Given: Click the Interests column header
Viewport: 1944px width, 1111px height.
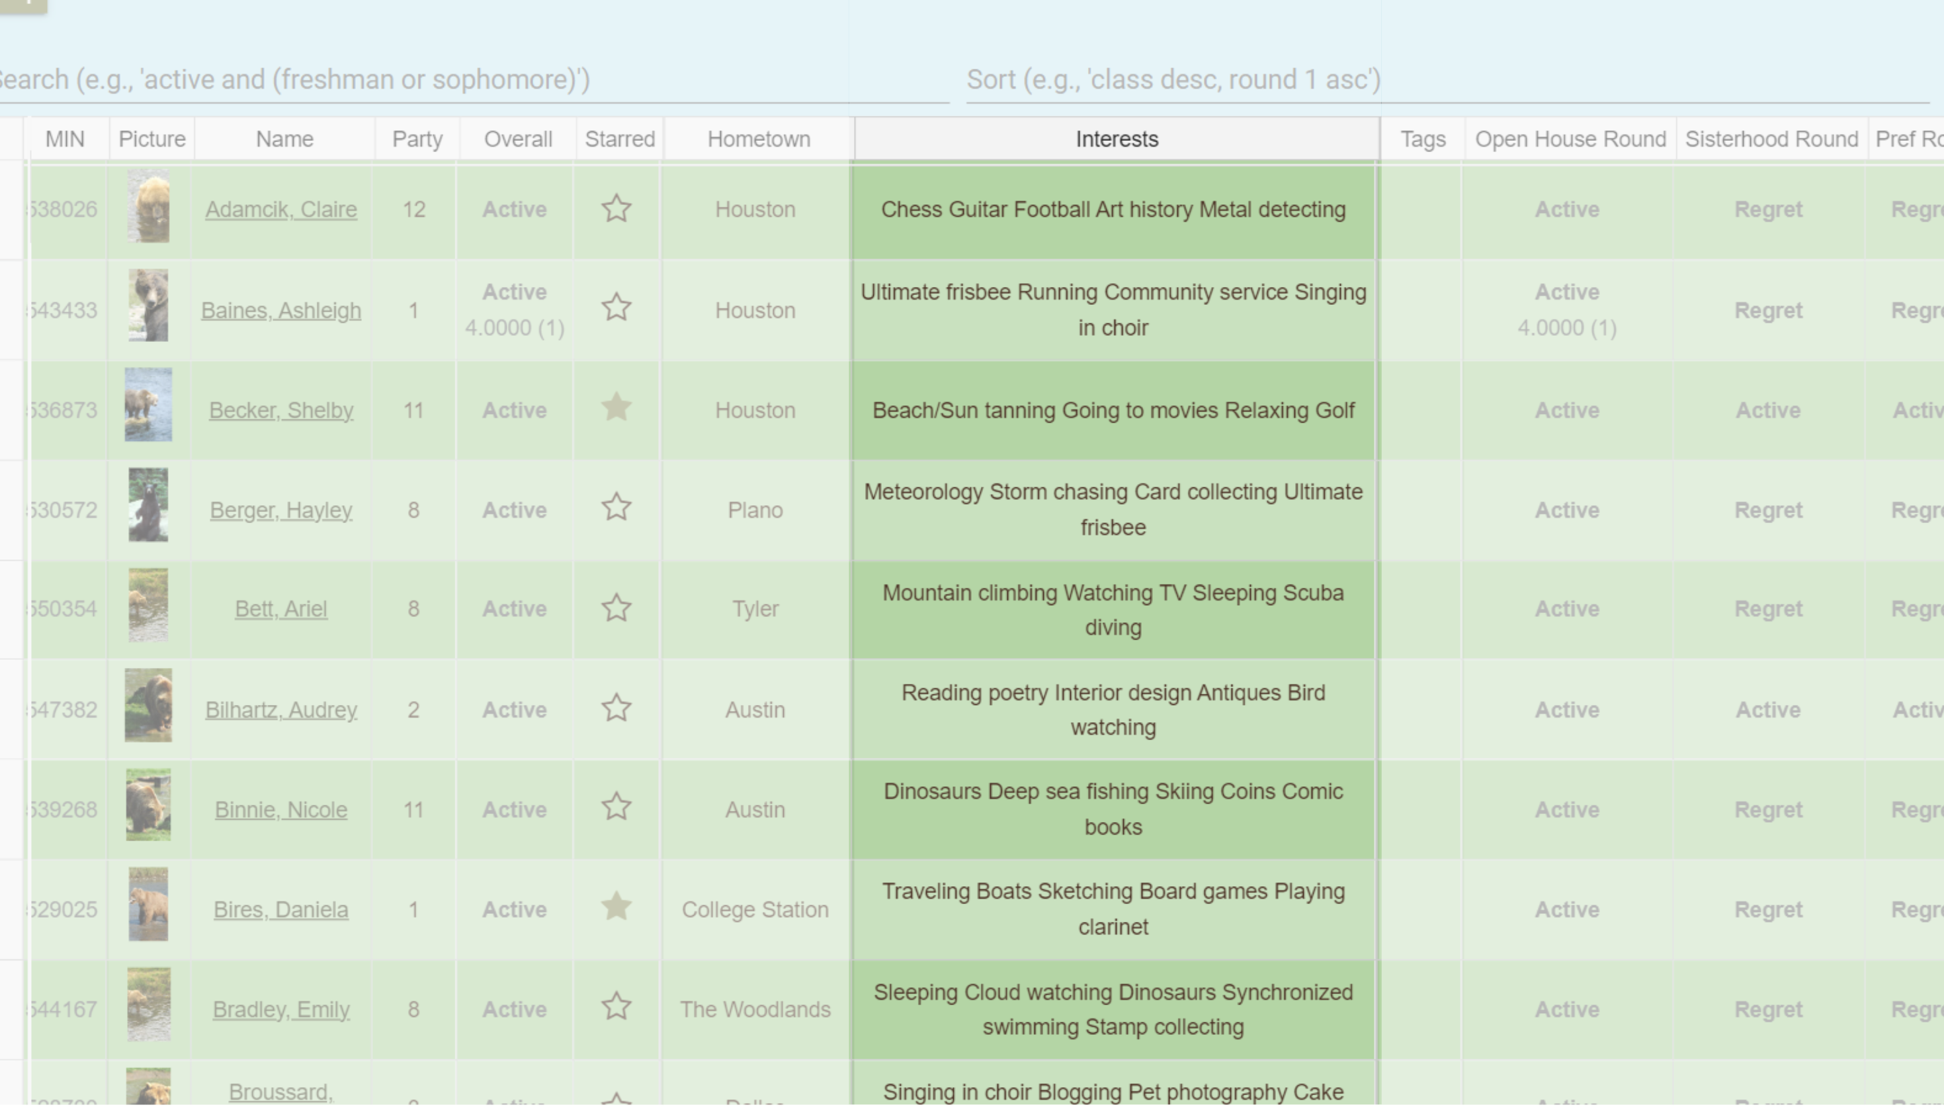Looking at the screenshot, I should tap(1115, 138).
